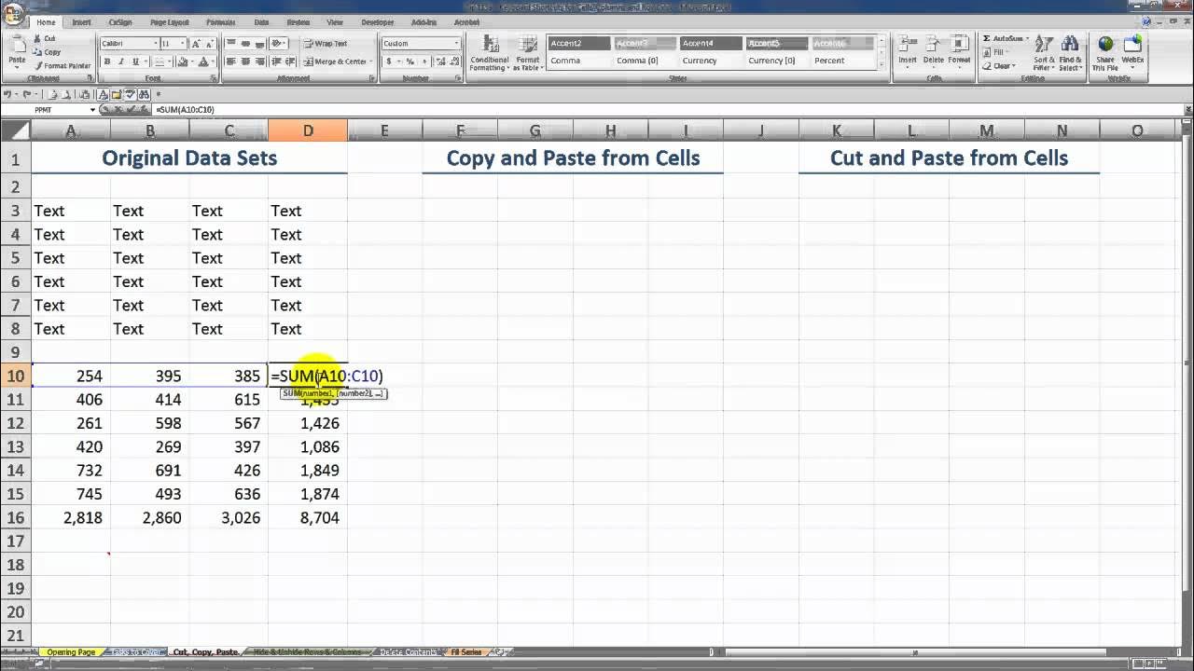This screenshot has height=671, width=1194.
Task: Apply the Accent4 cell style
Action: click(711, 43)
